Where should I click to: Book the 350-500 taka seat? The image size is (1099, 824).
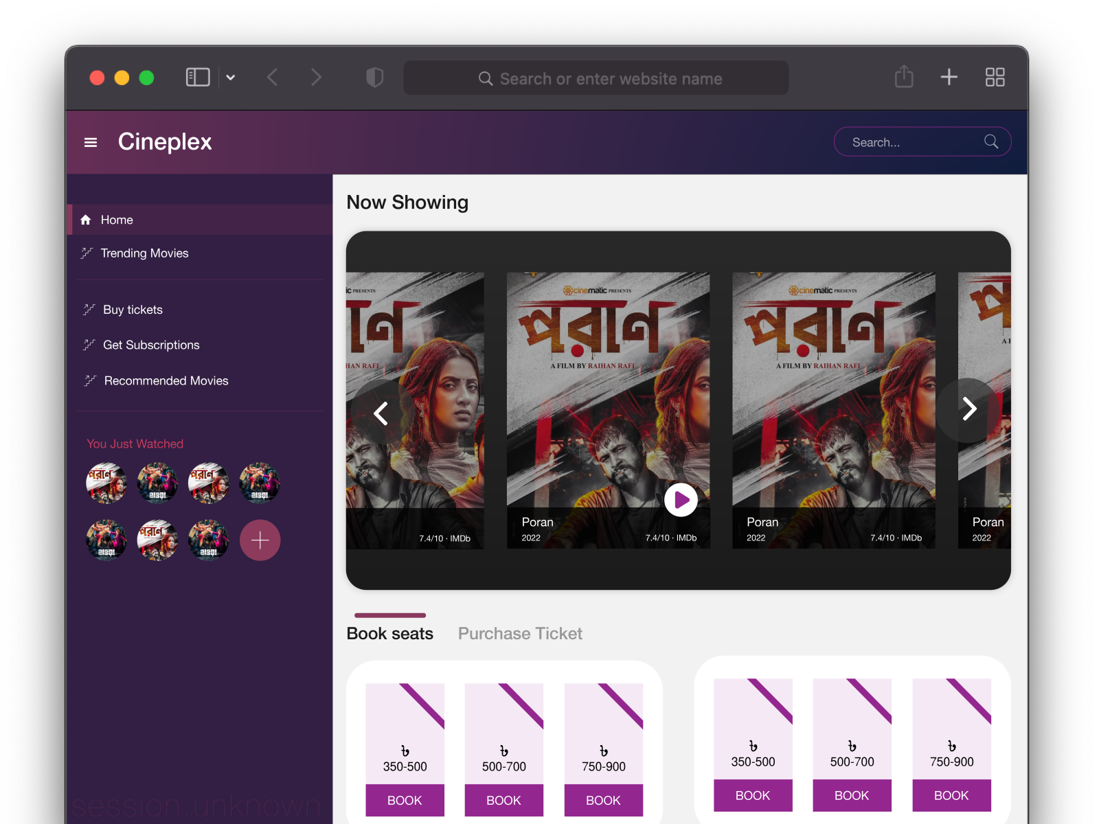tap(405, 800)
